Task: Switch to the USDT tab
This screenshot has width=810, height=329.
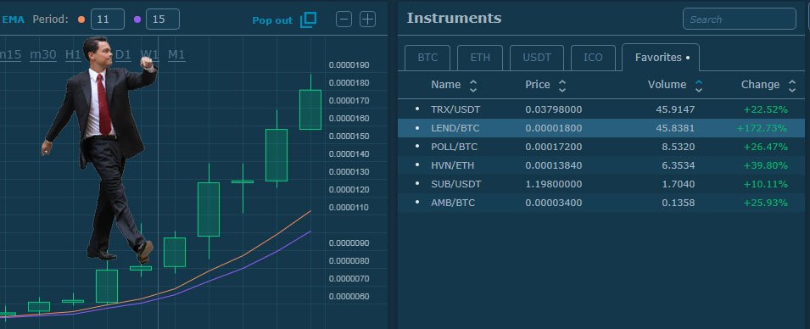Action: [537, 58]
